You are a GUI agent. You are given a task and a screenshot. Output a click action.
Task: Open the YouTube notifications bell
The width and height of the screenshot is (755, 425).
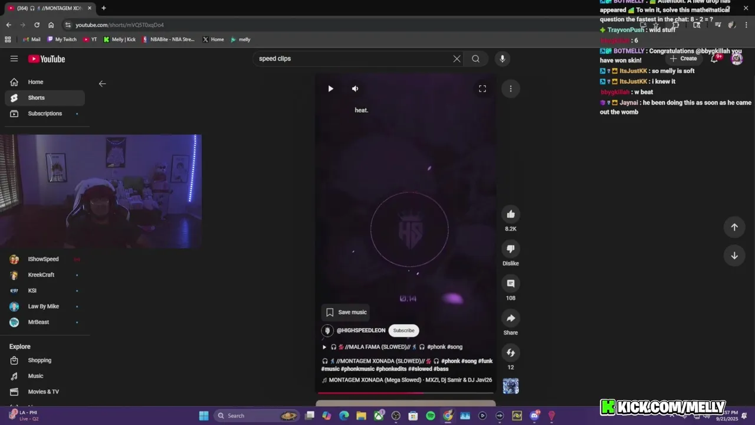(x=715, y=58)
